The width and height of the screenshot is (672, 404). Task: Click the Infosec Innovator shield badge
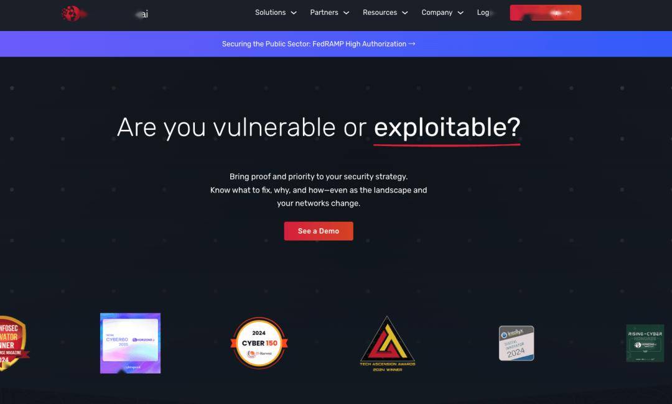(x=13, y=343)
